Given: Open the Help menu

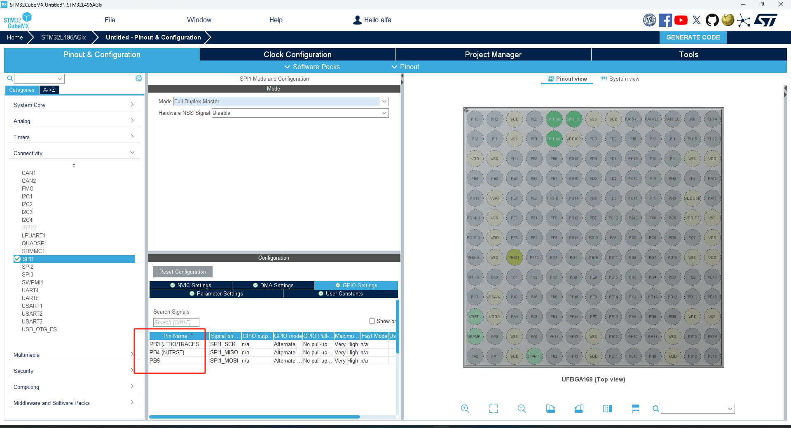Looking at the screenshot, I should 276,20.
